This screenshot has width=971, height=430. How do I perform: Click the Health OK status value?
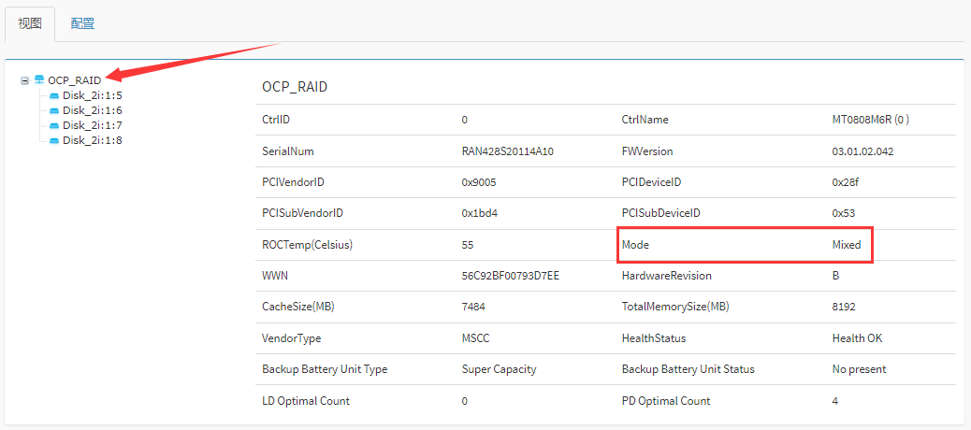pyautogui.click(x=857, y=338)
